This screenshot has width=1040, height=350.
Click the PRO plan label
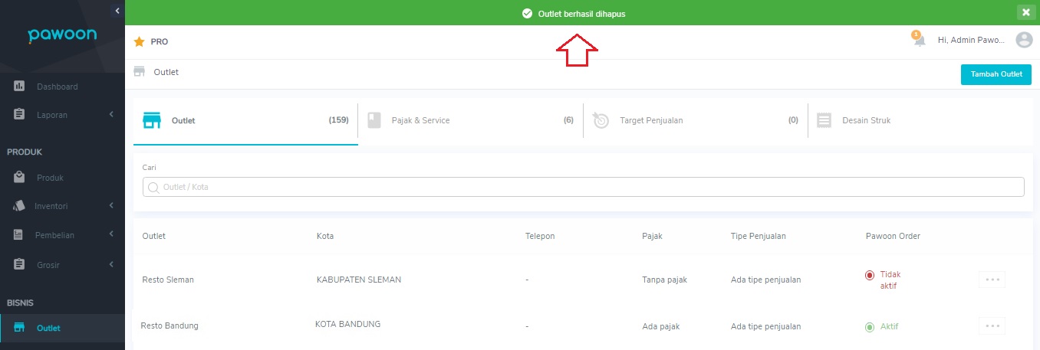tap(160, 42)
